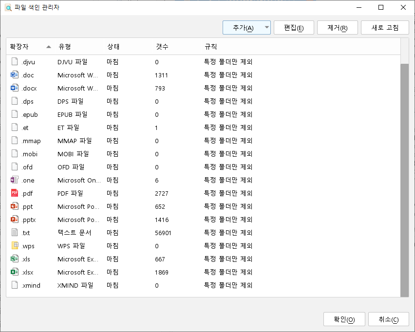Click the blank file icon for .ofd
The width and height of the screenshot is (415, 332).
click(15, 166)
